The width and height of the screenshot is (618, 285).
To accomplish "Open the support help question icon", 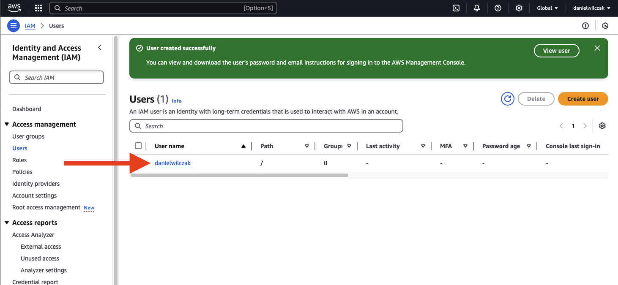I will 498,8.
